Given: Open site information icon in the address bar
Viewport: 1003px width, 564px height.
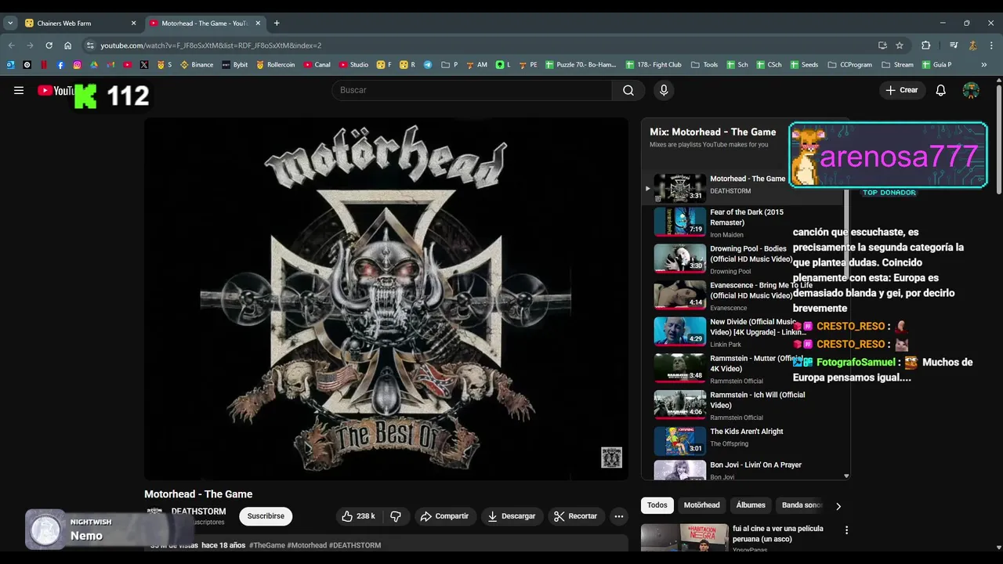Looking at the screenshot, I should pyautogui.click(x=90, y=45).
